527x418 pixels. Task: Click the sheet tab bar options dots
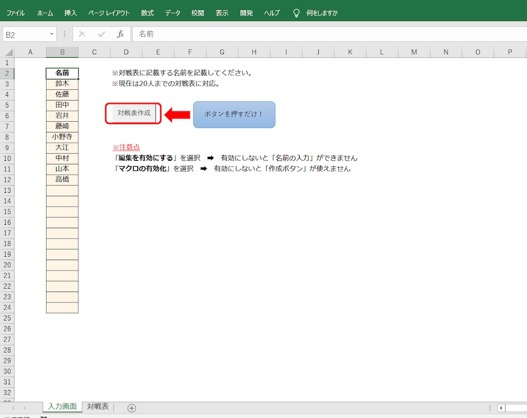tap(490, 408)
